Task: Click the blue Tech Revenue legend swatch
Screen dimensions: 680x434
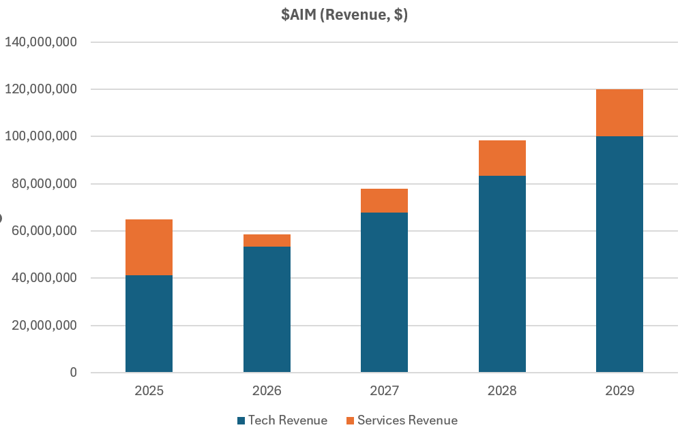Action: (241, 420)
